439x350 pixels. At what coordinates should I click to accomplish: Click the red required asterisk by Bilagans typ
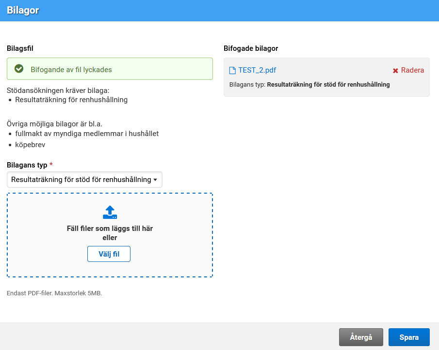click(51, 165)
